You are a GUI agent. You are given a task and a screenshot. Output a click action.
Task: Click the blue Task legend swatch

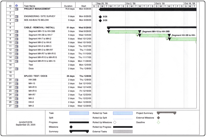(x=79, y=113)
